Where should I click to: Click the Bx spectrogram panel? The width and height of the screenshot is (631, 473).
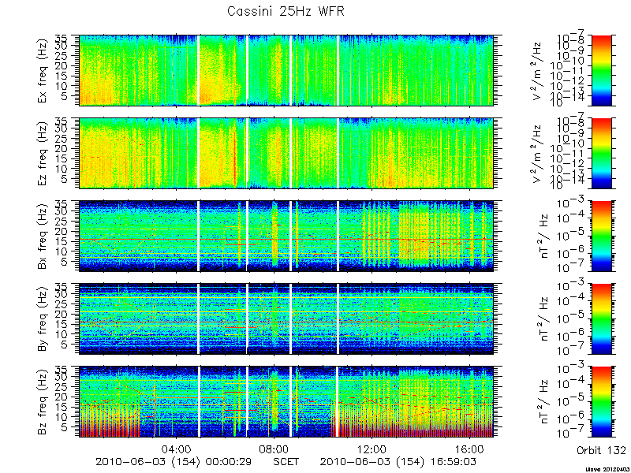point(286,236)
